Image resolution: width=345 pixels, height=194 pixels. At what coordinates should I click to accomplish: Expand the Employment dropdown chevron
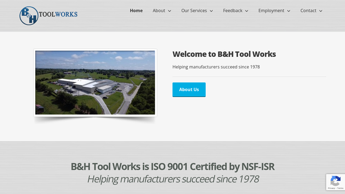(x=289, y=11)
